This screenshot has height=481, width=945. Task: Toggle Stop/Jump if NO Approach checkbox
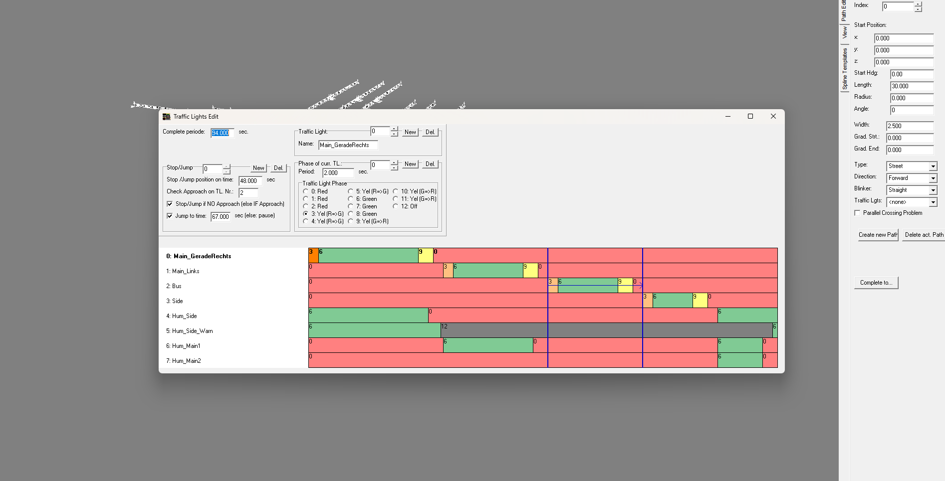(170, 204)
